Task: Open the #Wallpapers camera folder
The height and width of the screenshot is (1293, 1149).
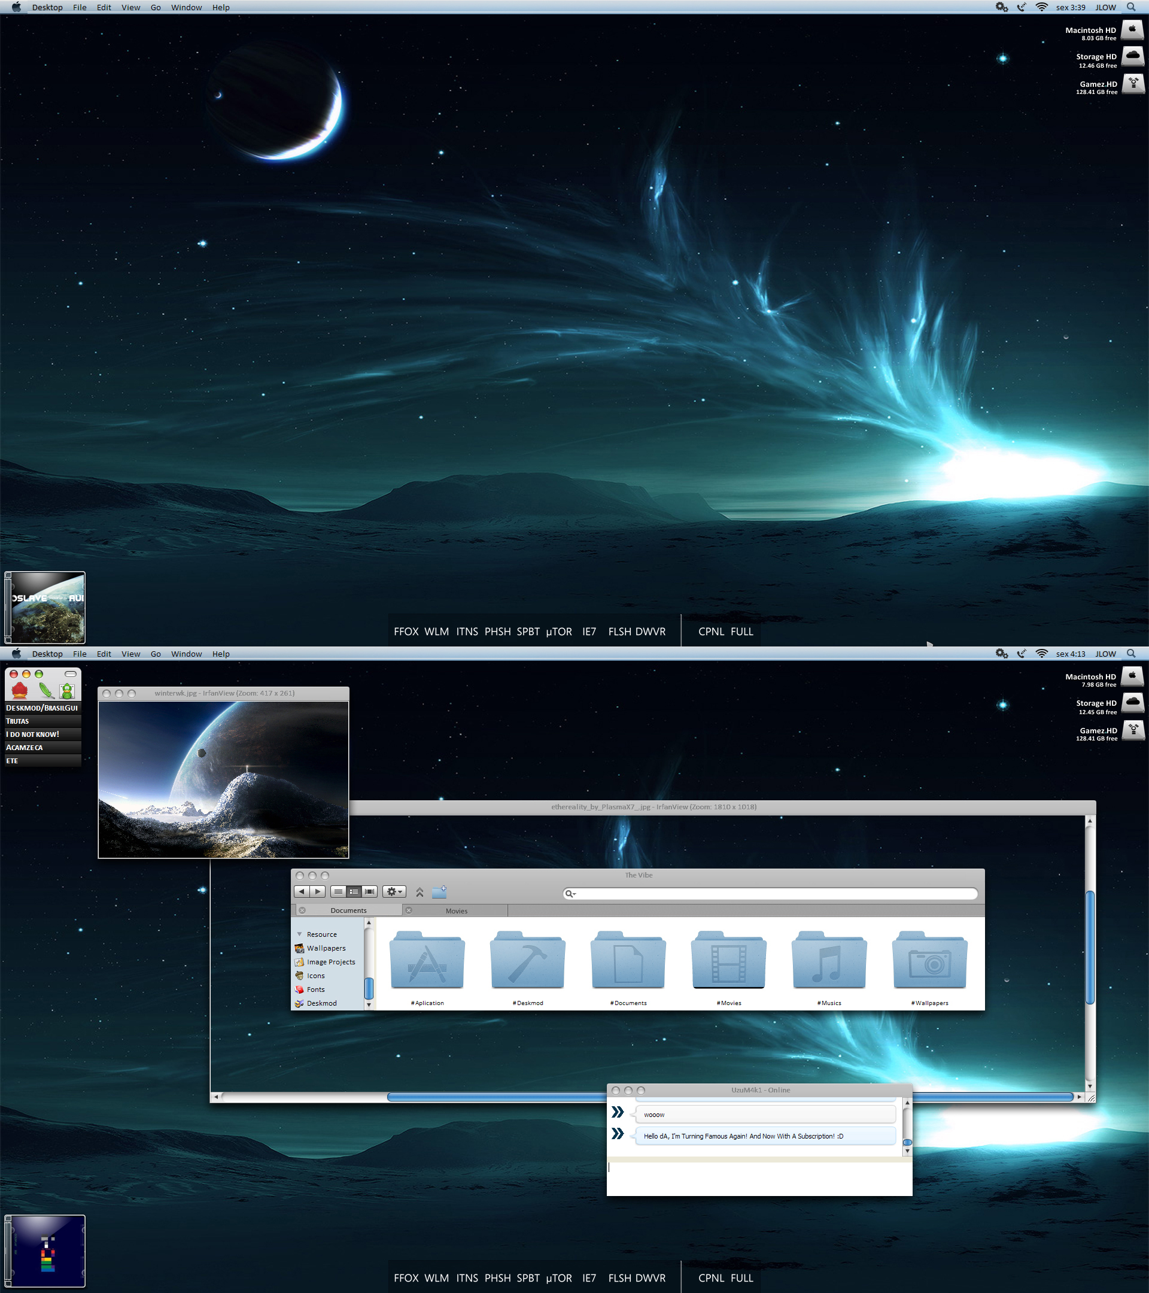Action: [x=929, y=960]
